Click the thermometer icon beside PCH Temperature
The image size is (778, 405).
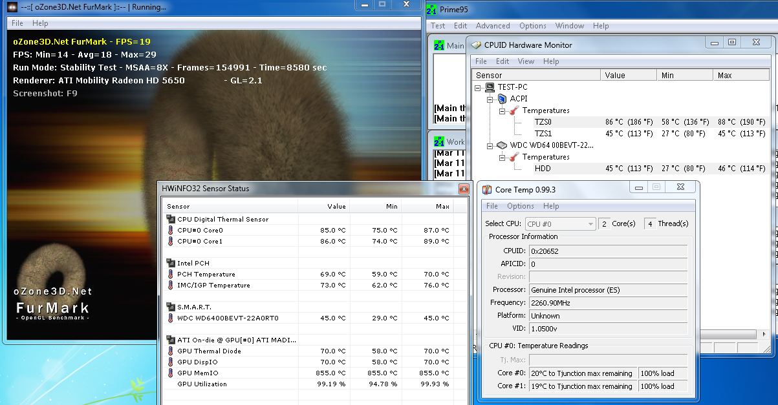tap(171, 274)
